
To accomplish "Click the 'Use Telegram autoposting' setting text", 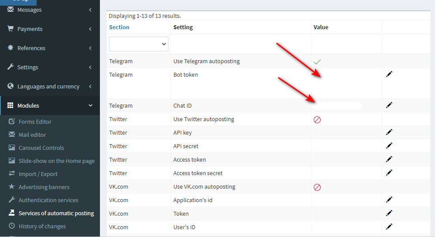I will tap(206, 61).
